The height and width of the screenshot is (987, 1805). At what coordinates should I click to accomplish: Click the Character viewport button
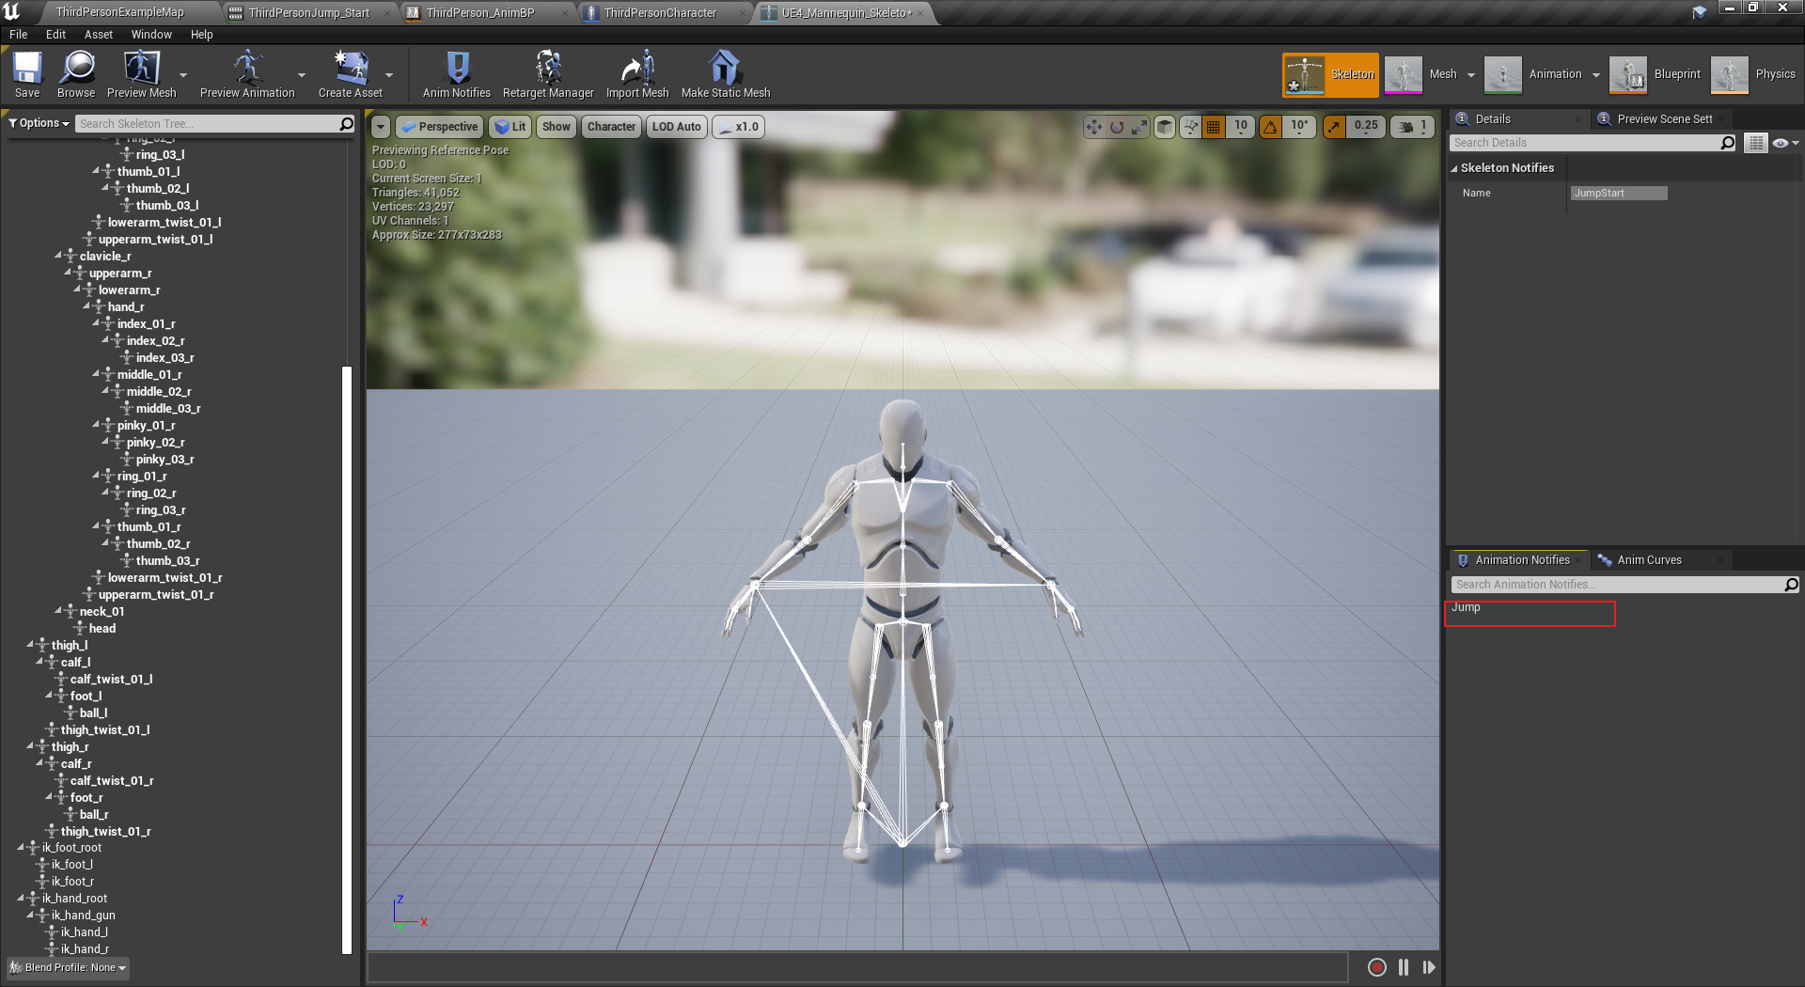(x=612, y=127)
